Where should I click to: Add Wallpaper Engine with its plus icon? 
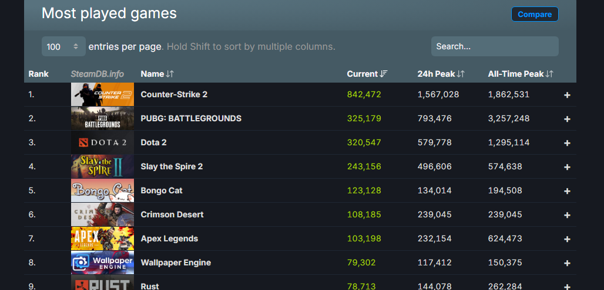[567, 263]
